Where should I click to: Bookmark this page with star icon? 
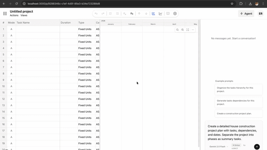tap(232, 4)
